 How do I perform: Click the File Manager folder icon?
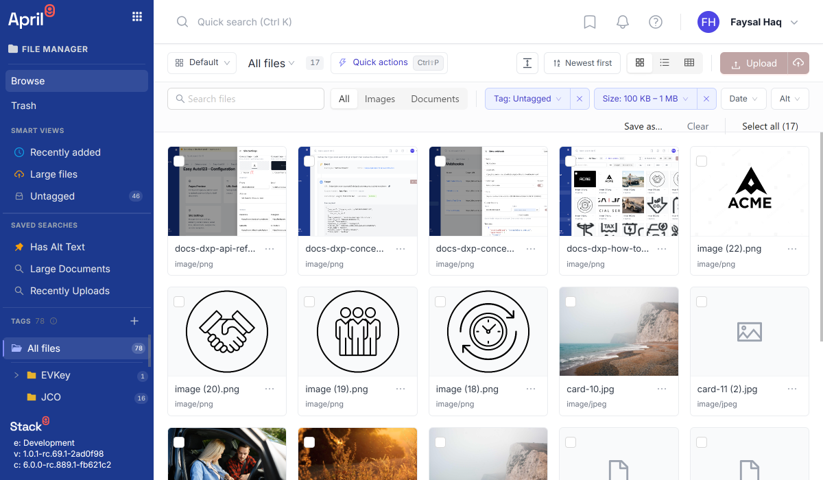coord(13,49)
